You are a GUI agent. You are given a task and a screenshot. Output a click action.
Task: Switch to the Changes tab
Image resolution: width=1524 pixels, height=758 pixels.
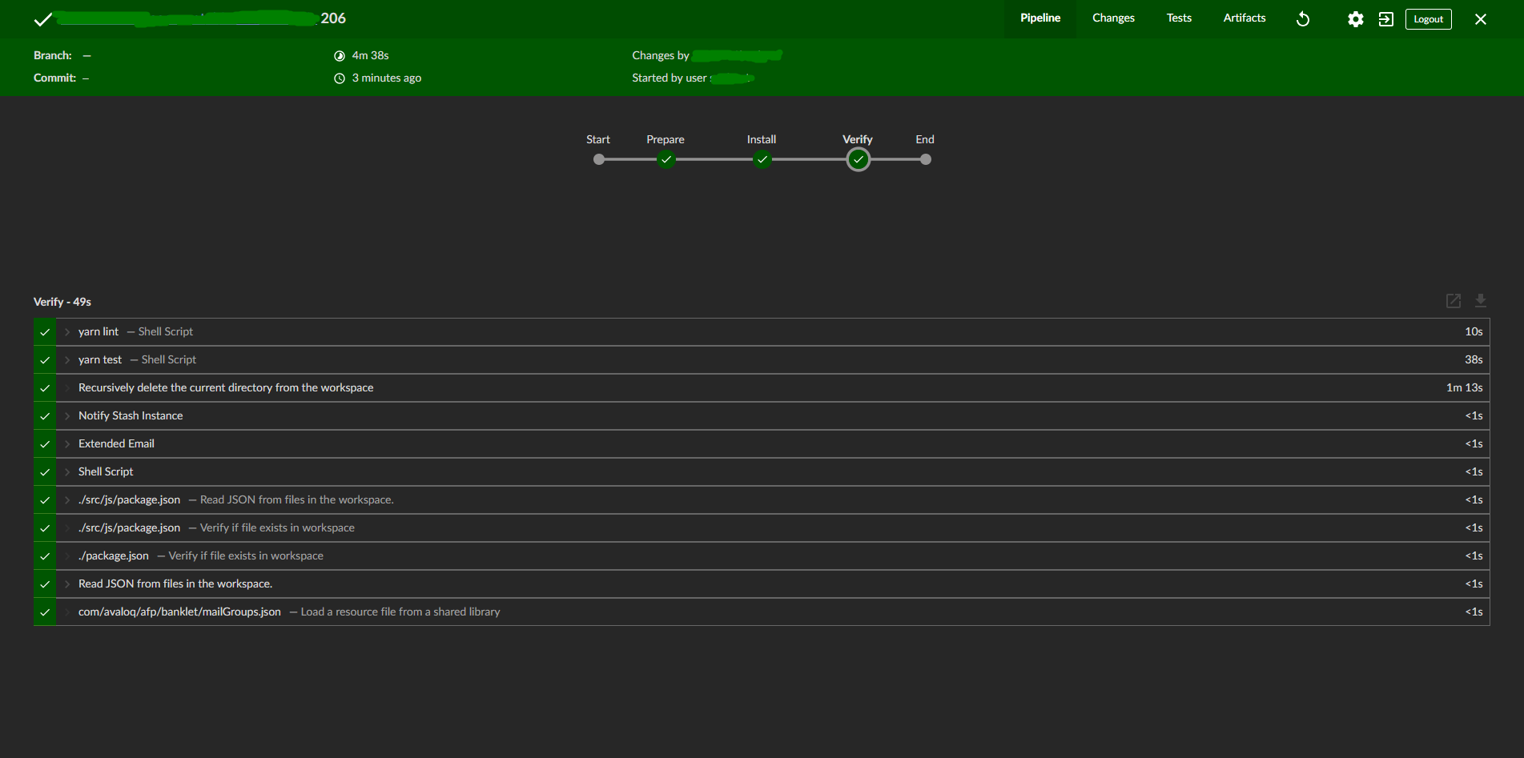1112,18
